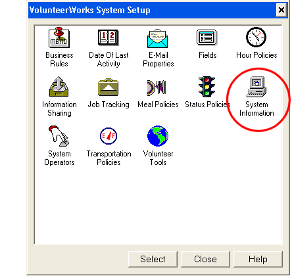Open System Operators hand icon
This screenshot has height=278, width=292.
[x=59, y=136]
